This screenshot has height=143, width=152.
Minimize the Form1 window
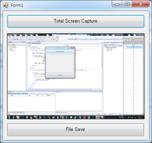[117, 4]
